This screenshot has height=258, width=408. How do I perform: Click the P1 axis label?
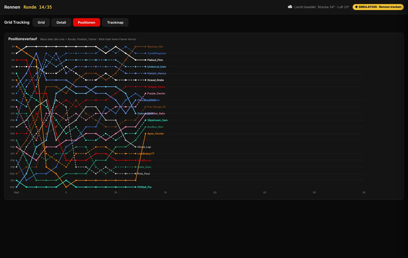(13, 47)
